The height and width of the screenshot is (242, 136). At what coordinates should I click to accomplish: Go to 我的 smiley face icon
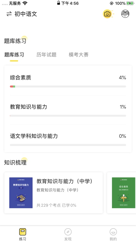113,232
